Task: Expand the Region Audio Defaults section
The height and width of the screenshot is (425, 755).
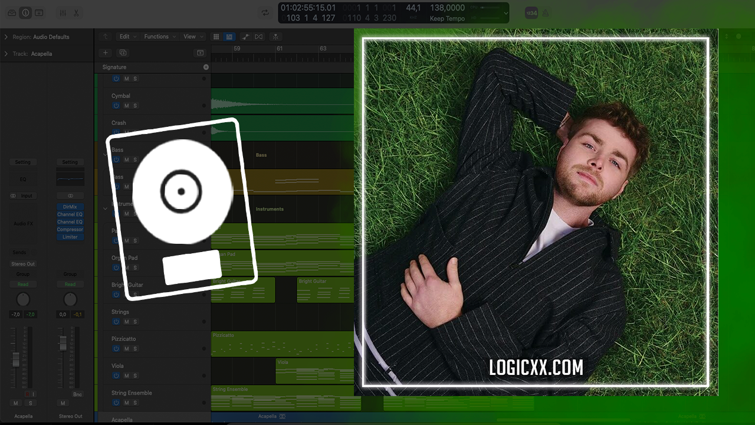Action: [6, 37]
